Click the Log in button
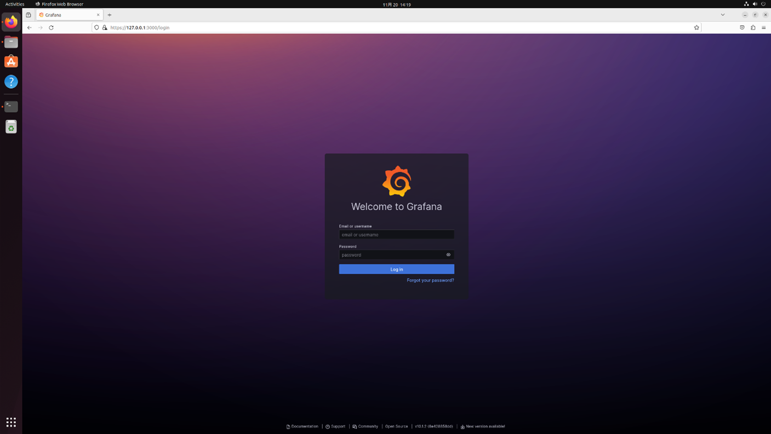 (396, 269)
